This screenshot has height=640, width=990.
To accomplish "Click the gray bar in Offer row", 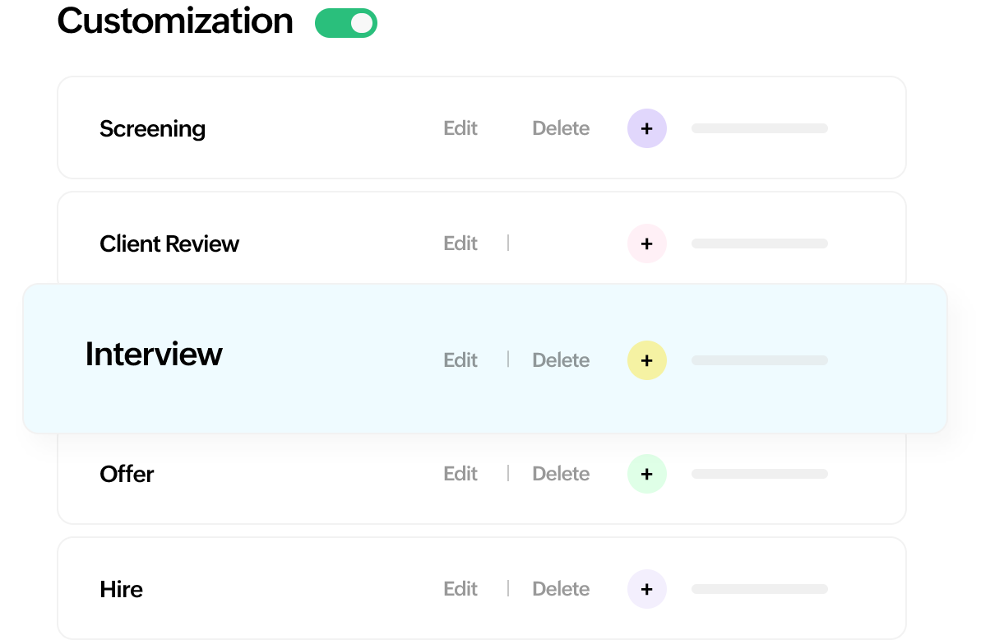I will (x=760, y=474).
